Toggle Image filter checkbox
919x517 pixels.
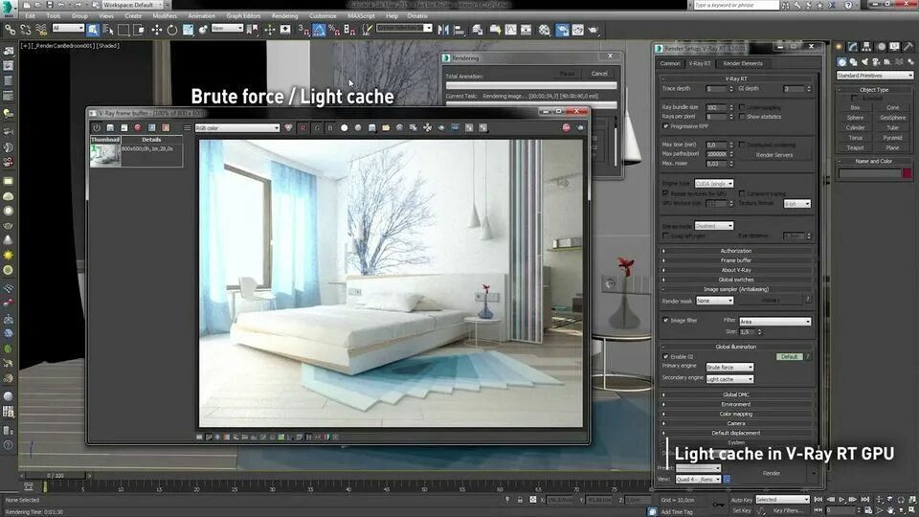coord(665,320)
